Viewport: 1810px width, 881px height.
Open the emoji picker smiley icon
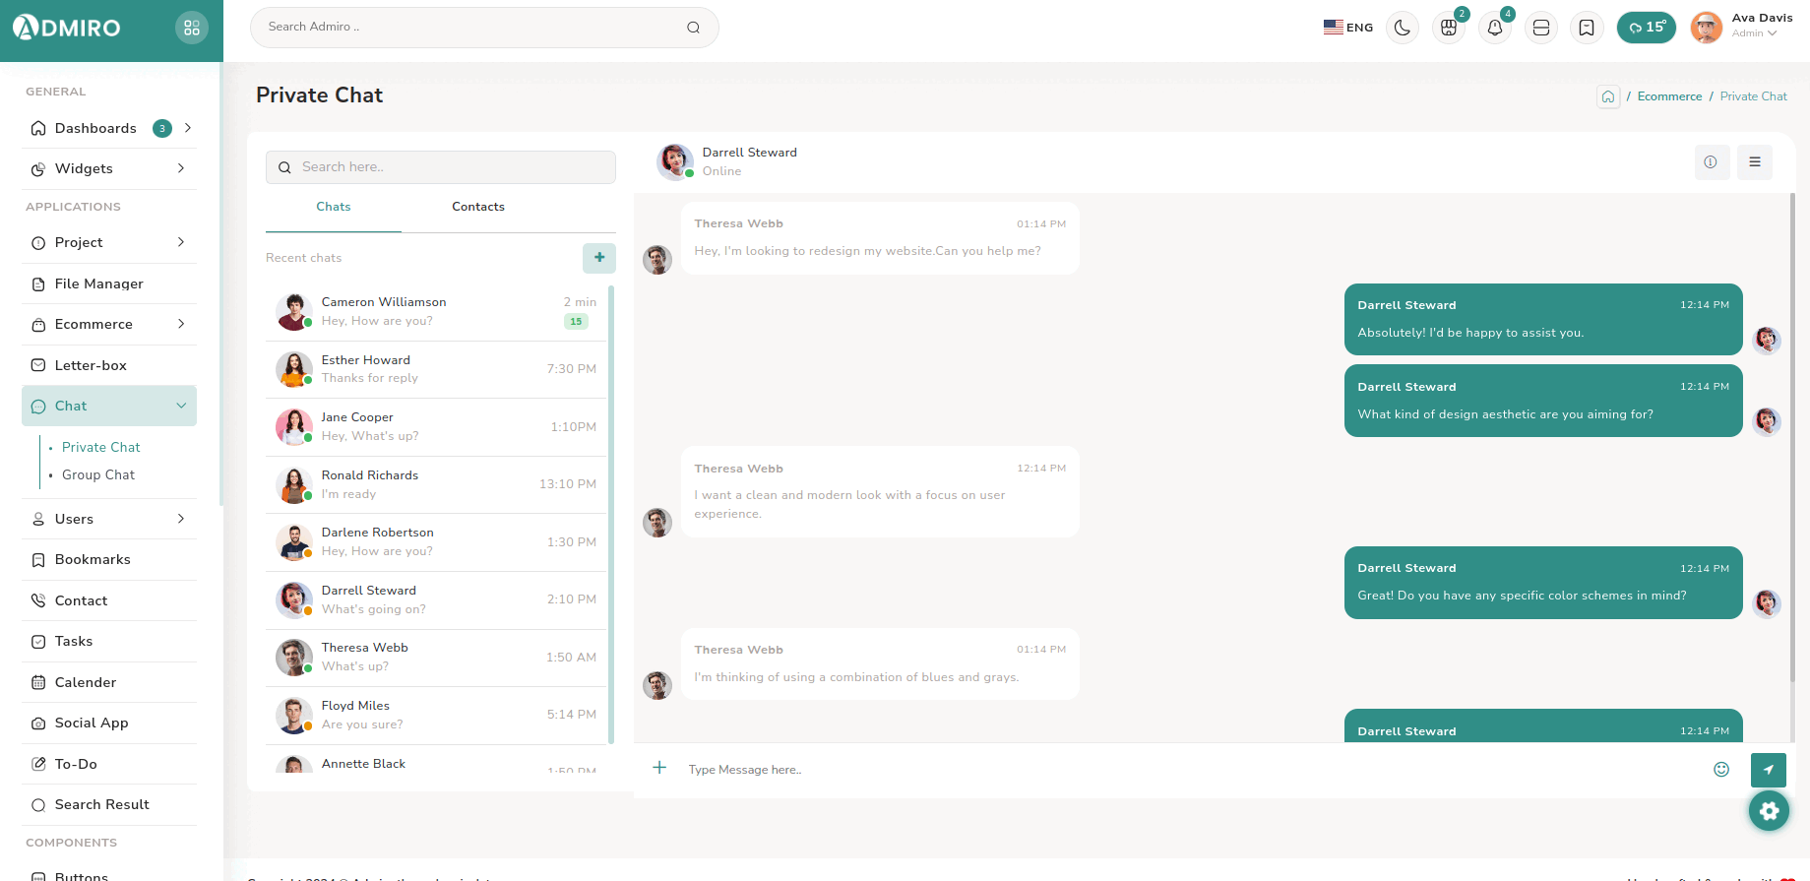1720,770
